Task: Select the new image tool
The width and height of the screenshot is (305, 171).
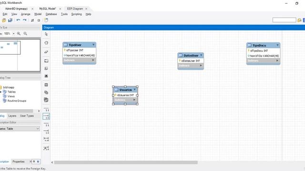Action: [46, 76]
